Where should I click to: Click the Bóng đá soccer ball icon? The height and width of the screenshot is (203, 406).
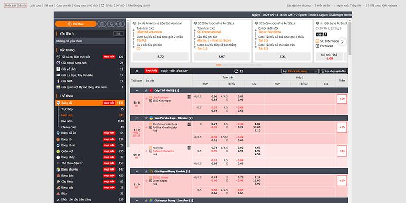[x=58, y=103]
